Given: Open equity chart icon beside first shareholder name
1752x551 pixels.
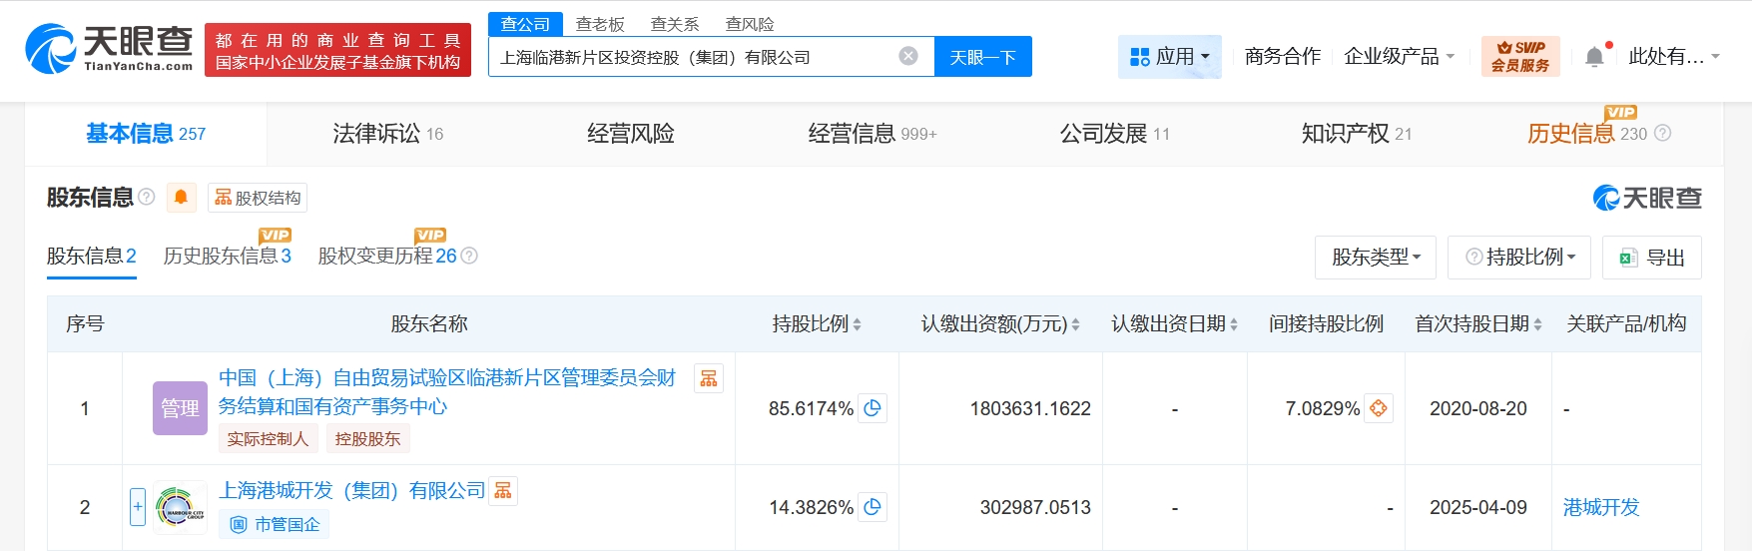Looking at the screenshot, I should (709, 378).
